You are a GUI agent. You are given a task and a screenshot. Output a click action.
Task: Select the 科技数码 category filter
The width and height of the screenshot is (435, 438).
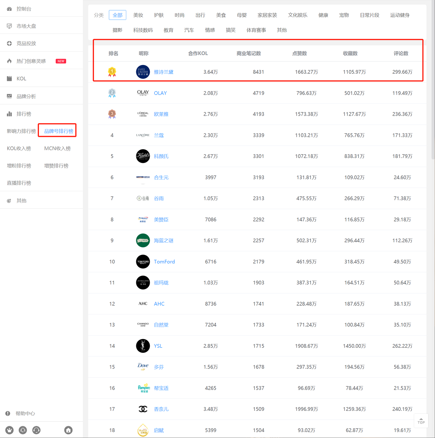[143, 30]
